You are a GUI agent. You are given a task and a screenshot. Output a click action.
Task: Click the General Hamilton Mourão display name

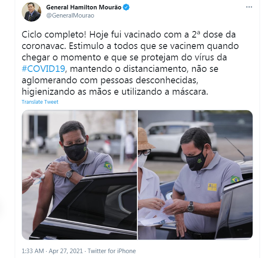pyautogui.click(x=84, y=7)
